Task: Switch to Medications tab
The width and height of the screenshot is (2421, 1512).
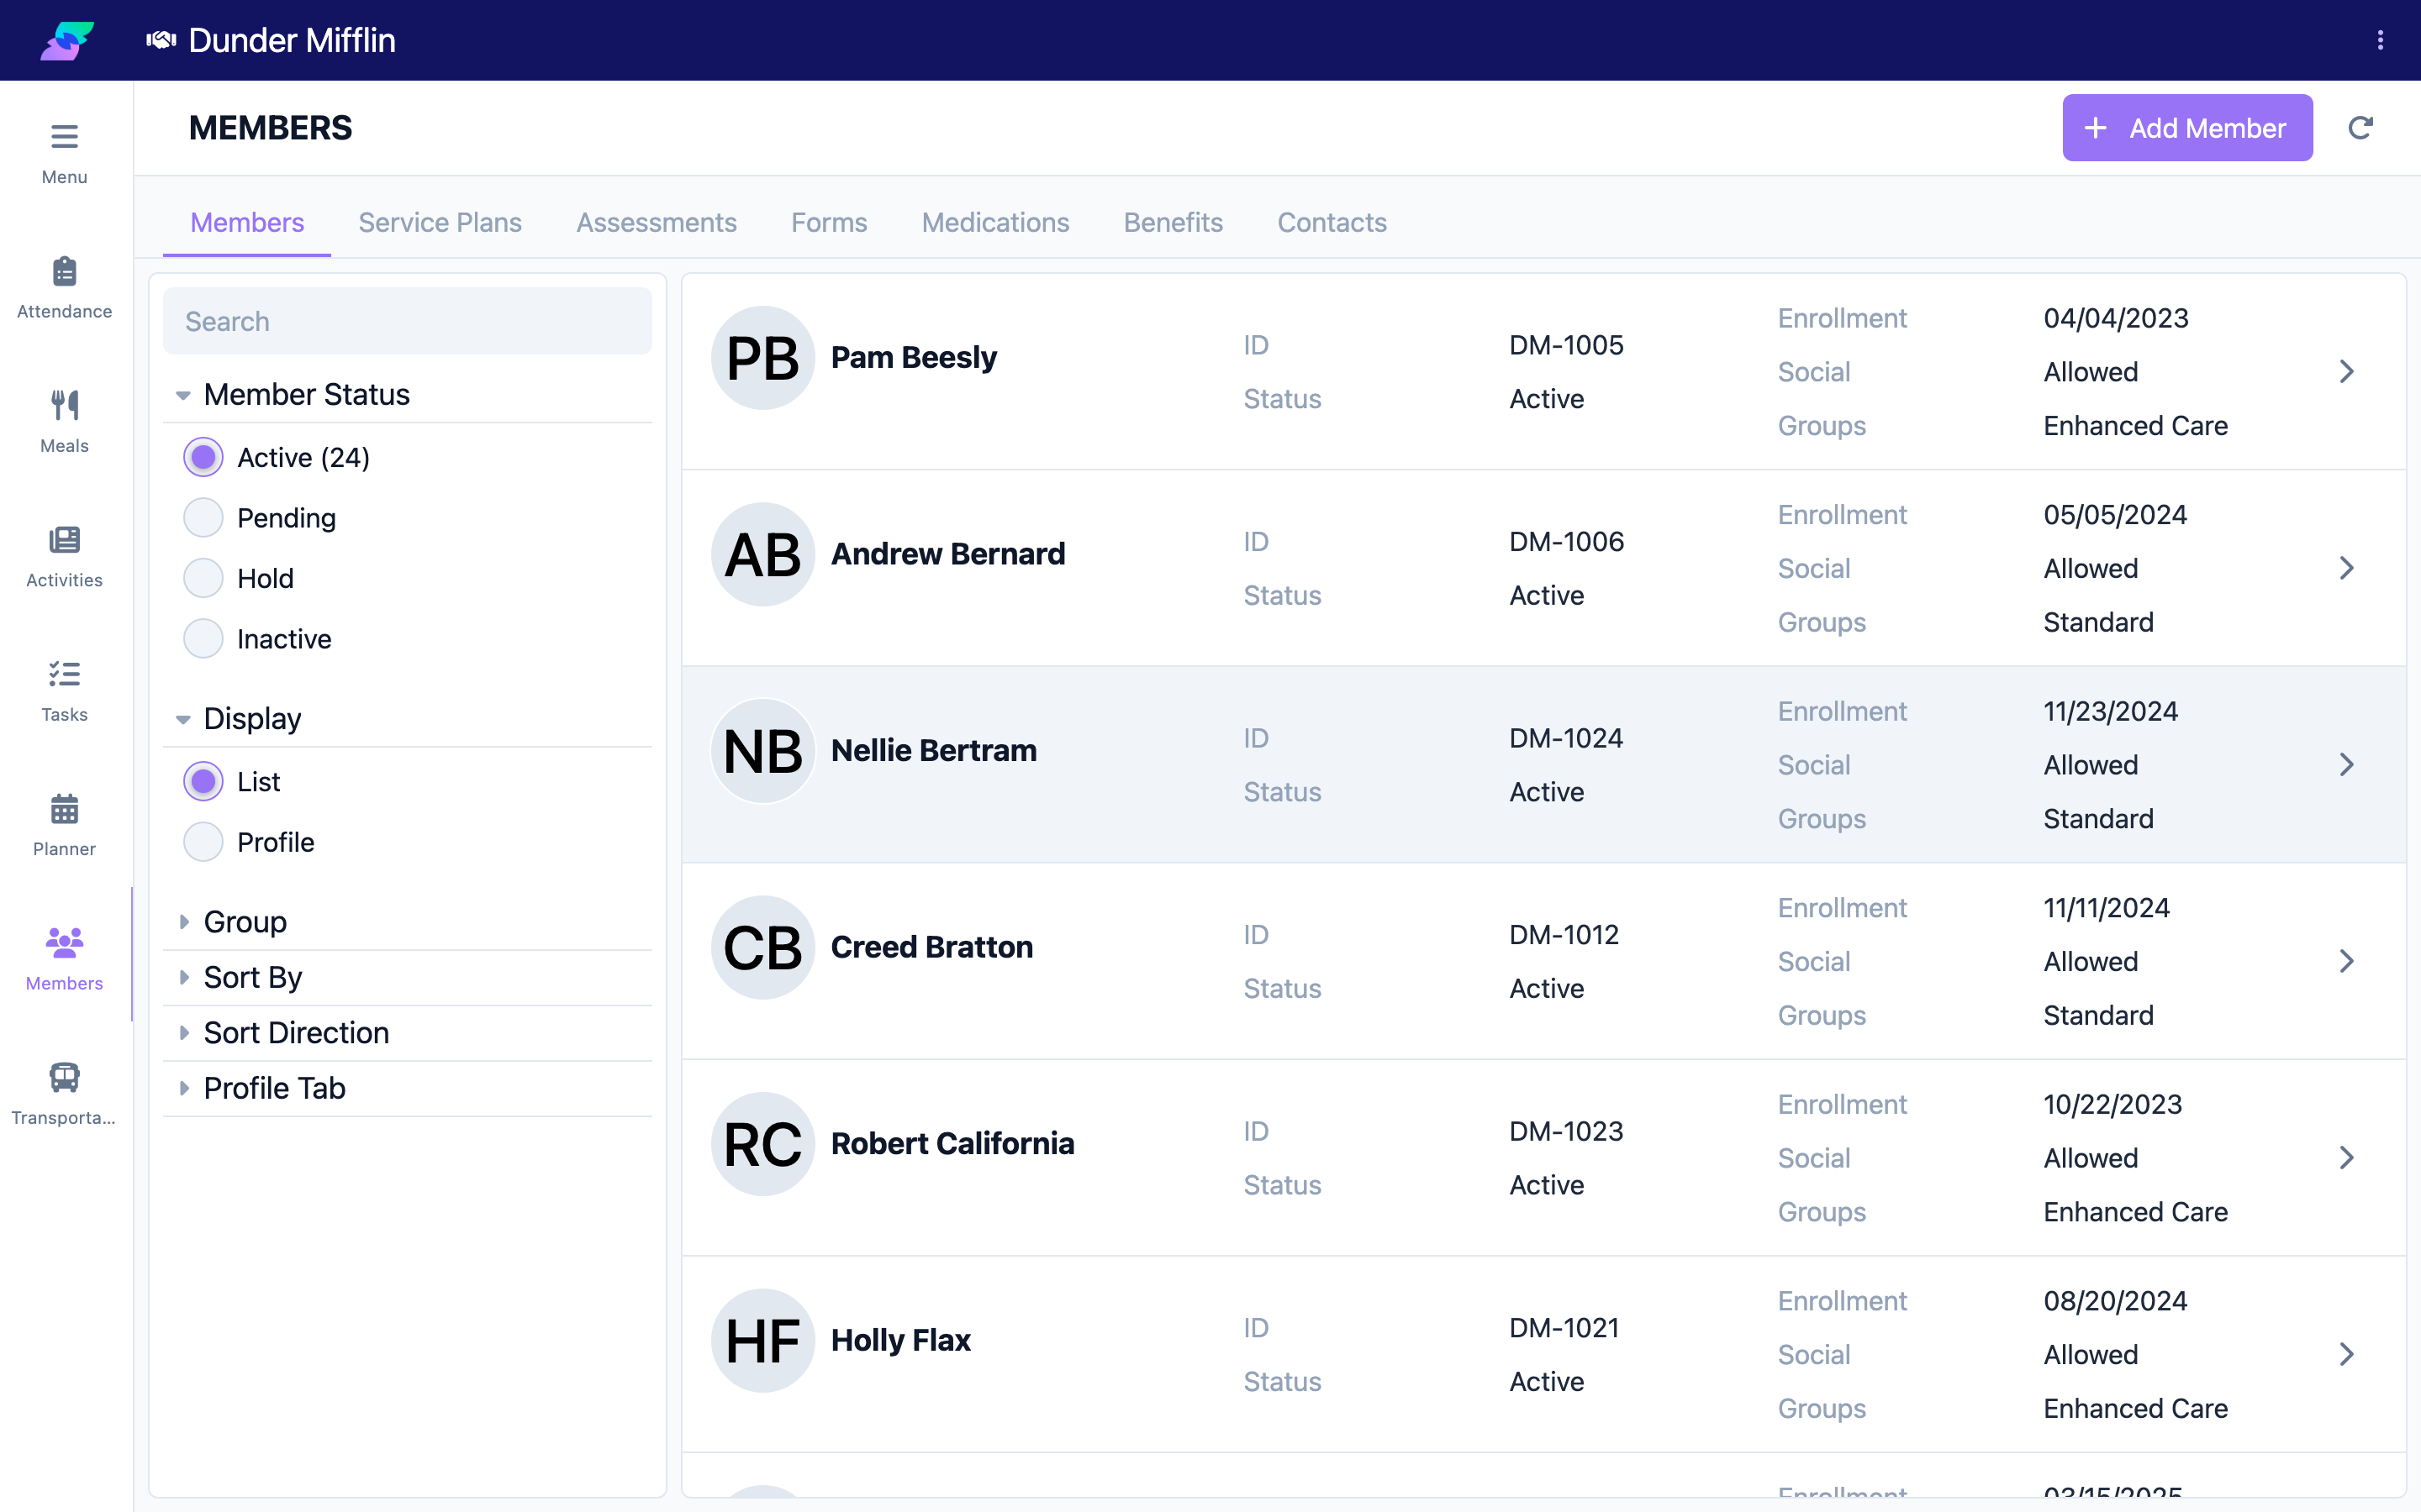Action: click(x=995, y=222)
